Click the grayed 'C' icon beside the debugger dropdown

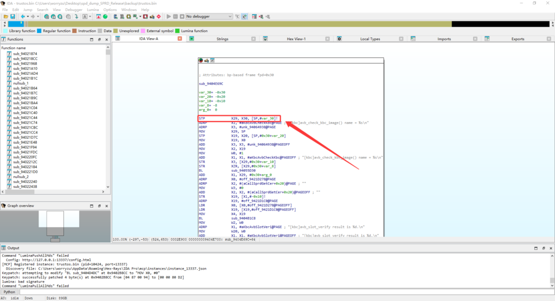pyautogui.click(x=237, y=16)
